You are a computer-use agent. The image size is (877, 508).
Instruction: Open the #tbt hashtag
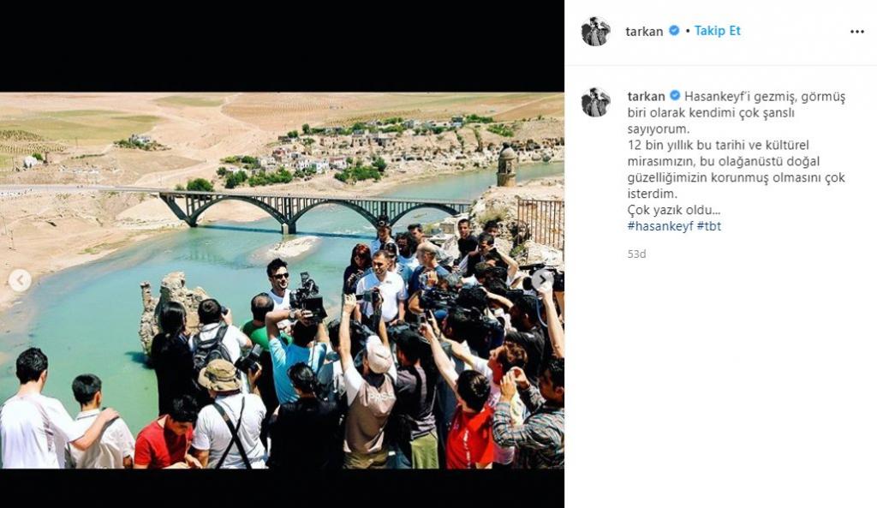click(709, 226)
